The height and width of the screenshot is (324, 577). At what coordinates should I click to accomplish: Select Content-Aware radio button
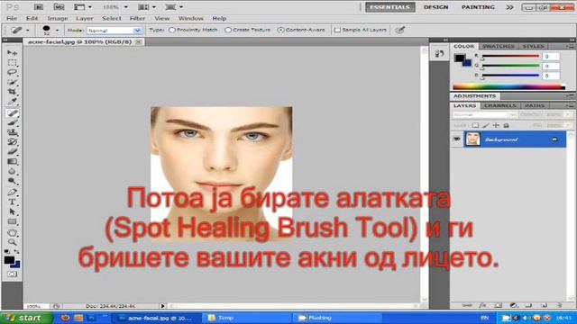click(x=280, y=30)
